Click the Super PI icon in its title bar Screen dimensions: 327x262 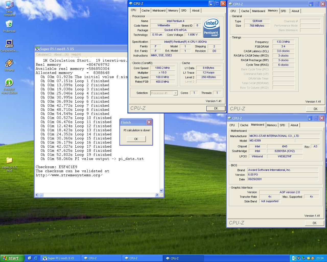point(37,49)
